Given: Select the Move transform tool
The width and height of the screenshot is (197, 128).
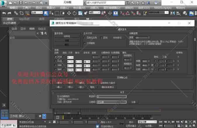Looking at the screenshot, I should [69, 13].
